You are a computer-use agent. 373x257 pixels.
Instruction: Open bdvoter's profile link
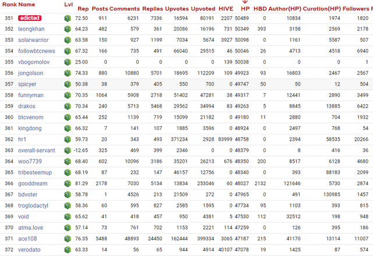point(27,194)
